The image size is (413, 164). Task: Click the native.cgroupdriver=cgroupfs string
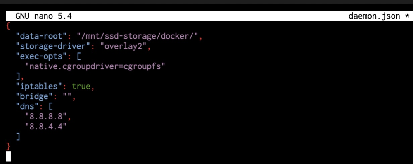click(x=95, y=66)
